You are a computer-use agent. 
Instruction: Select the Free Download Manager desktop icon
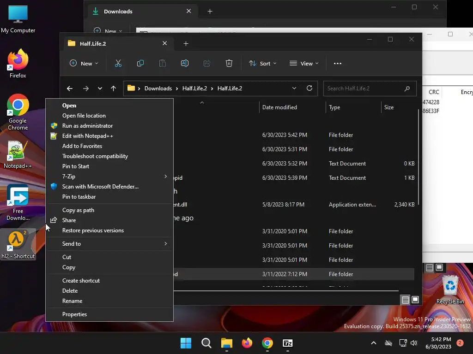[18, 203]
